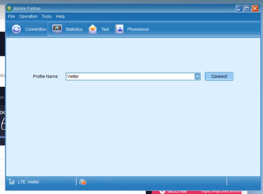Click the Profile Name label
The height and width of the screenshot is (194, 263).
pyautogui.click(x=46, y=76)
